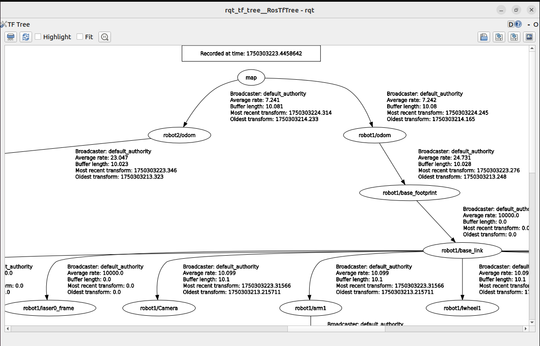Click 'Most recent transform: 1750303224.314'

click(281, 113)
